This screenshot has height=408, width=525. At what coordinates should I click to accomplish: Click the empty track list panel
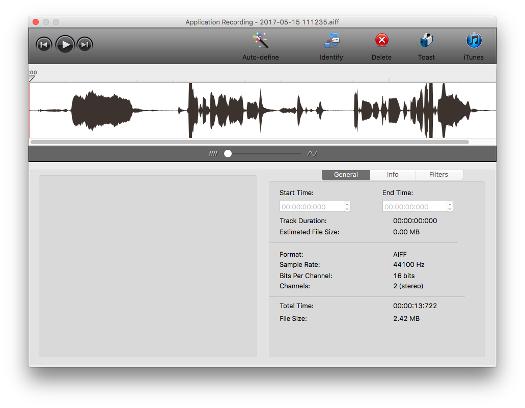[148, 266]
